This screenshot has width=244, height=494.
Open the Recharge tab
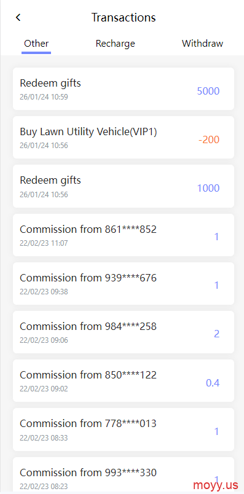[x=116, y=44]
